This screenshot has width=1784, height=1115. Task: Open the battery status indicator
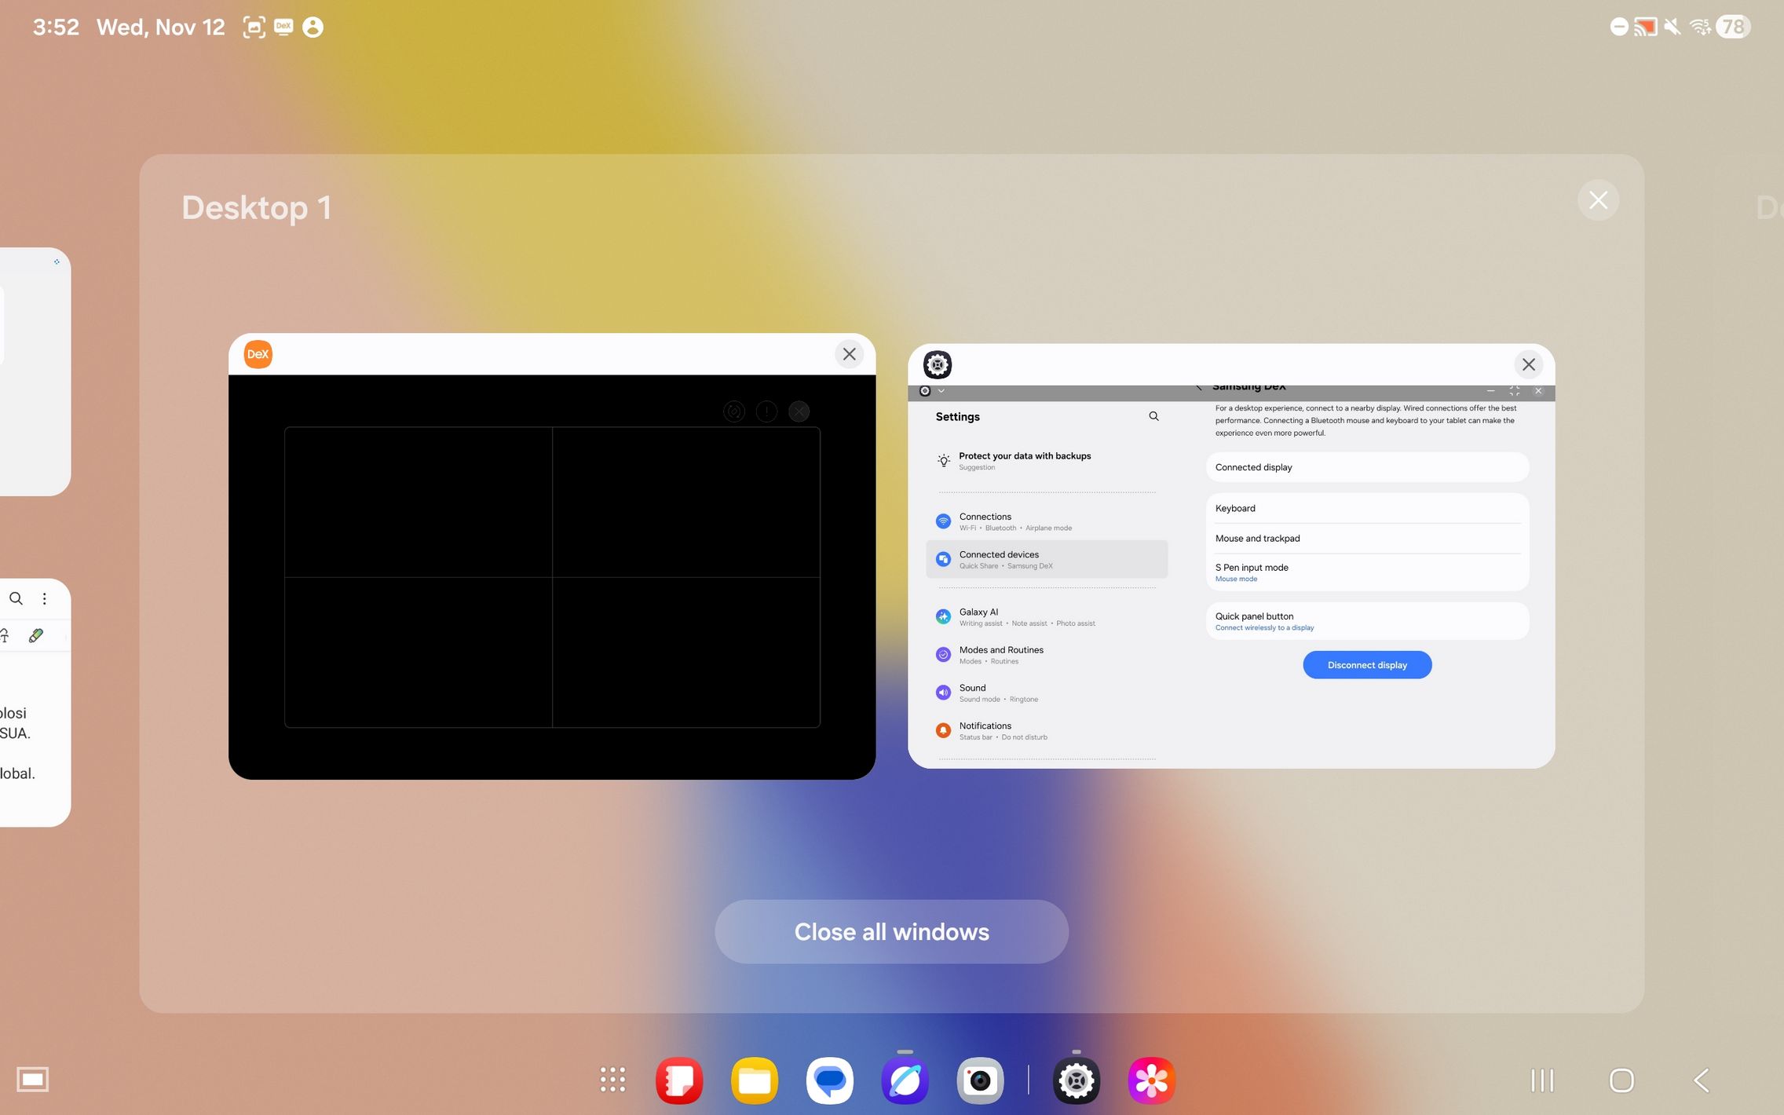click(1732, 27)
